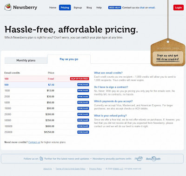The width and height of the screenshot is (186, 176).
Task: Click the chat link in header
Action: coord(142,7)
